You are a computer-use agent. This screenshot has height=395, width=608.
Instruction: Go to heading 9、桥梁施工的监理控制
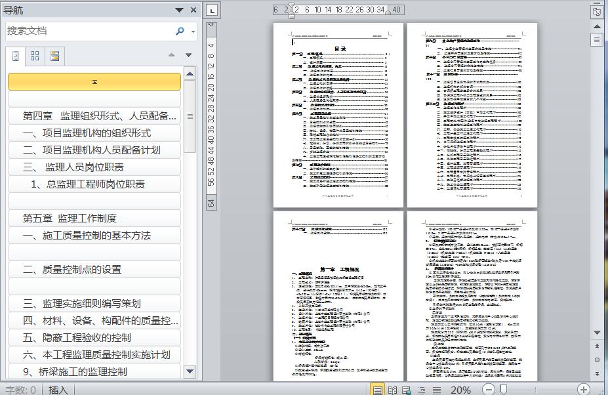(x=94, y=372)
